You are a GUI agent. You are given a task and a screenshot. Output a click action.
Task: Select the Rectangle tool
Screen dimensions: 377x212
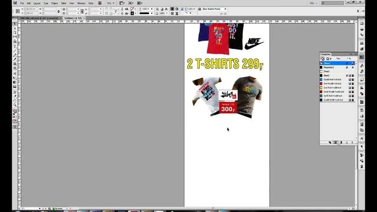coord(15,68)
